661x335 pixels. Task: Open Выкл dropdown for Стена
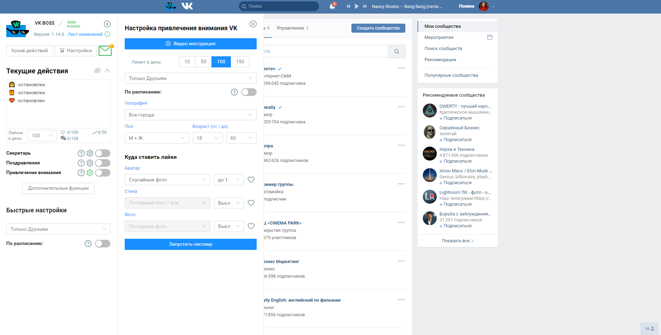pos(229,203)
